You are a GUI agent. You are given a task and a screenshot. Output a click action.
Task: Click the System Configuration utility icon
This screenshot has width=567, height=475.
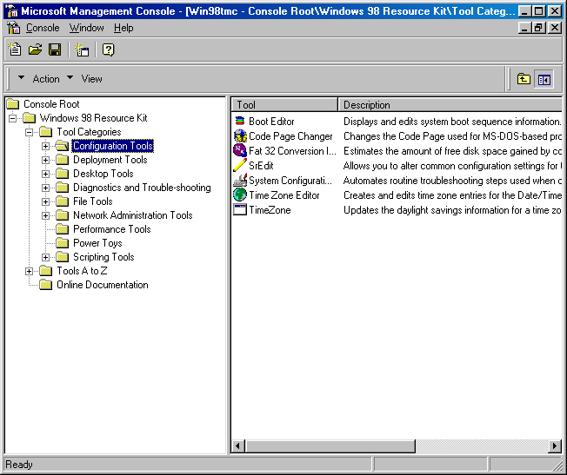pos(240,181)
